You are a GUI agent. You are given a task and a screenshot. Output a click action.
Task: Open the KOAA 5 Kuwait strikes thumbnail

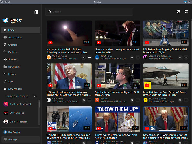[x=166, y=119]
